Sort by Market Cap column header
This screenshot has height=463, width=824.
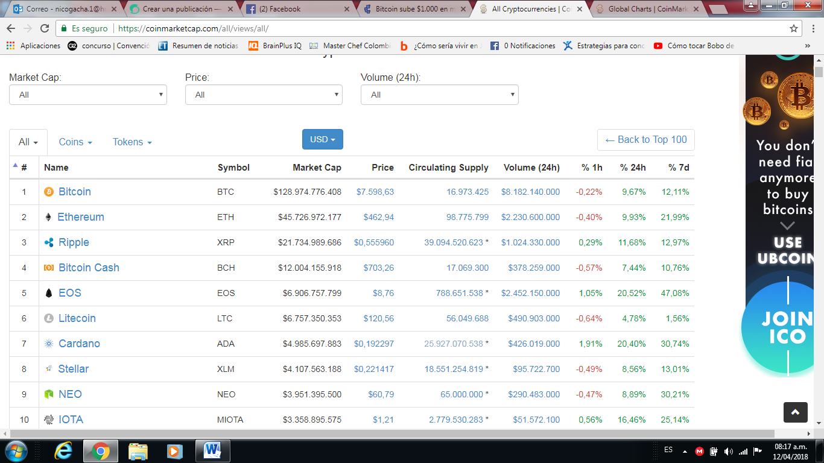click(x=317, y=168)
